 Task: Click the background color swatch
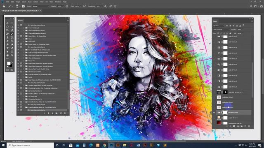click(11, 66)
